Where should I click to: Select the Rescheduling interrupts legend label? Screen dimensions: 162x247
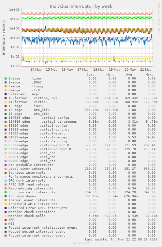tap(31, 188)
